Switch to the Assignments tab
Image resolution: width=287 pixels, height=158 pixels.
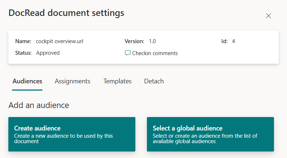point(73,81)
